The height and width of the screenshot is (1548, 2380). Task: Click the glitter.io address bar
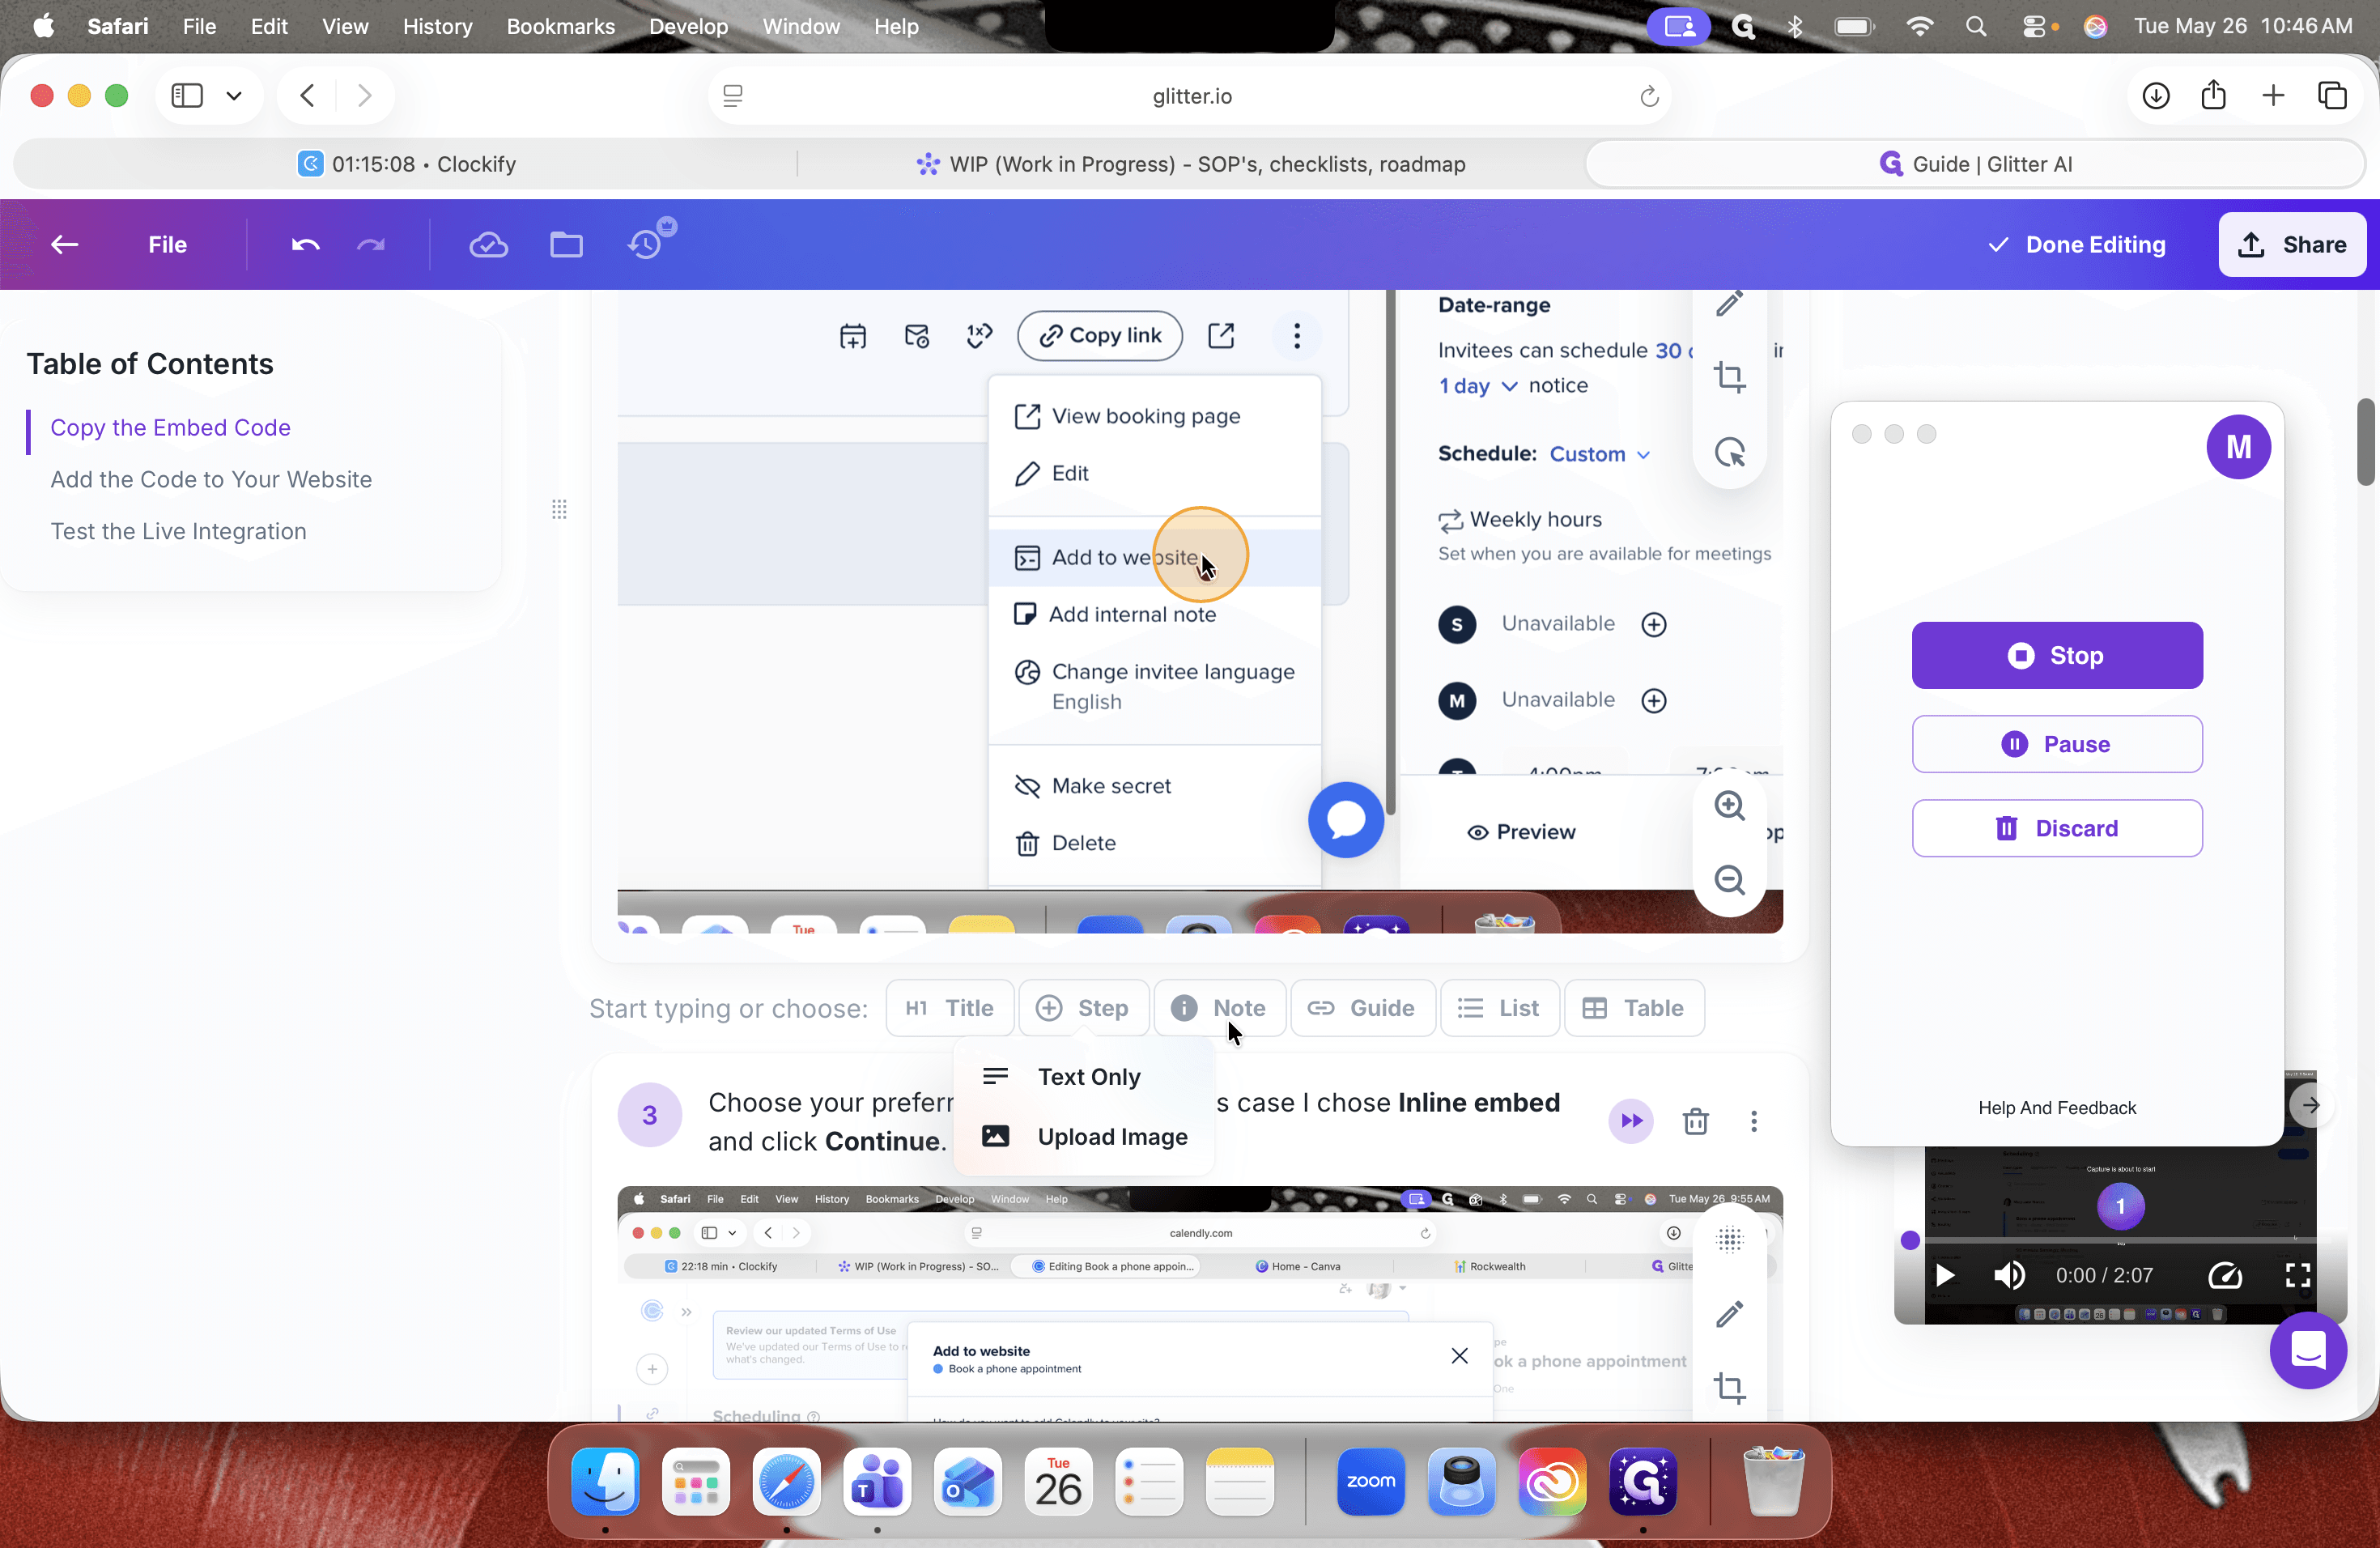click(1190, 96)
